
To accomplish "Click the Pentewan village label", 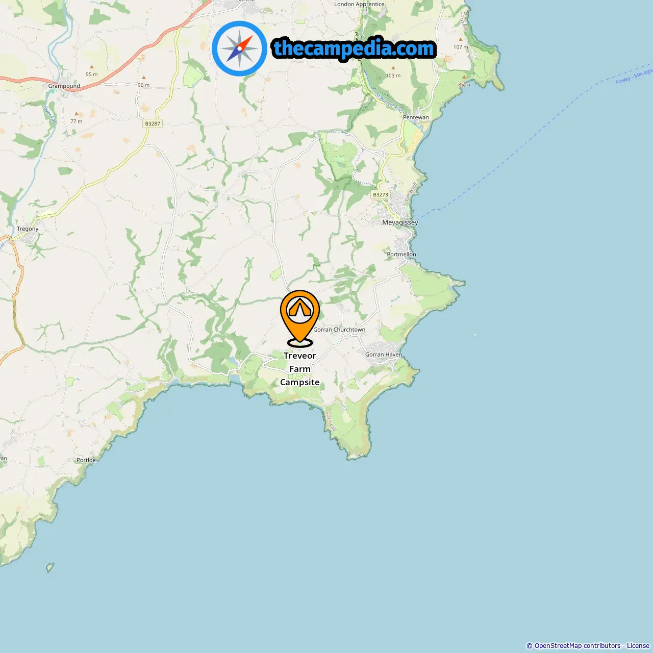I will click(416, 117).
